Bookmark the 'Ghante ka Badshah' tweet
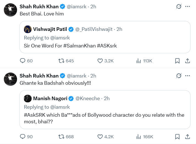Image resolution: width=196 pixels, height=144 pixels. 177,137
